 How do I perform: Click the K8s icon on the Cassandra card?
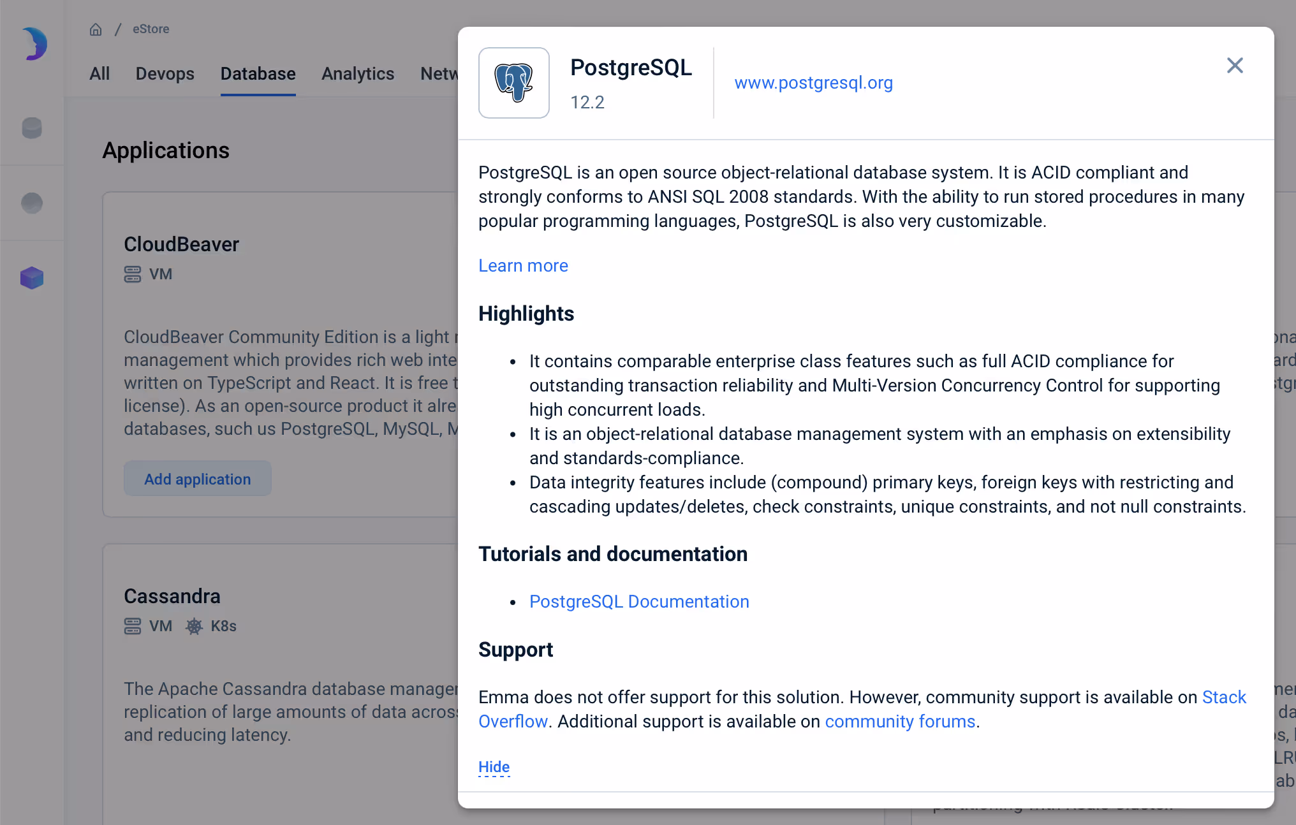pos(195,626)
